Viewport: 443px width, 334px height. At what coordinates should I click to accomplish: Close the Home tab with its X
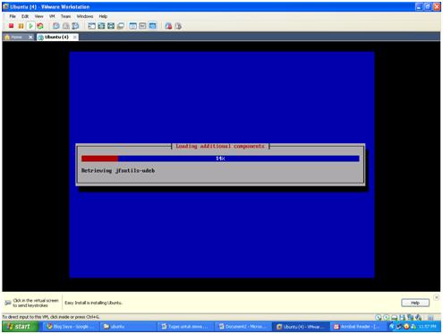pos(30,37)
